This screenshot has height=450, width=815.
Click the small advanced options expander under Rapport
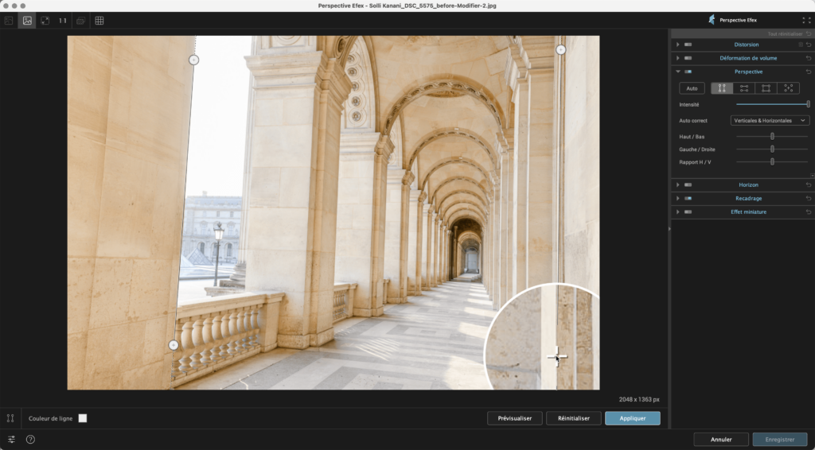tap(812, 176)
